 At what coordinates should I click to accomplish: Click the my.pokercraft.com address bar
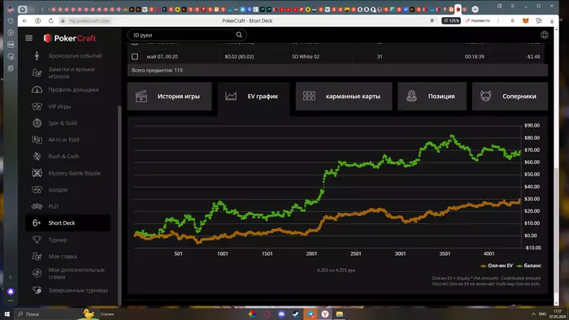89,20
